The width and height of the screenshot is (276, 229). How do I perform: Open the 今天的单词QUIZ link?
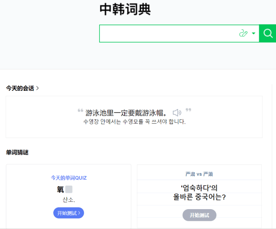click(69, 178)
